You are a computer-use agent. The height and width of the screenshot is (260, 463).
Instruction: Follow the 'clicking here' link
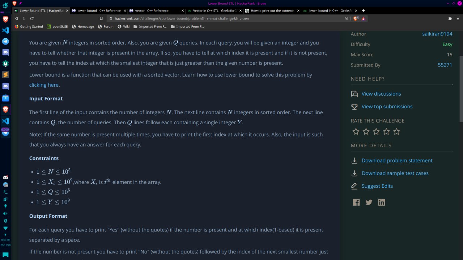44,85
